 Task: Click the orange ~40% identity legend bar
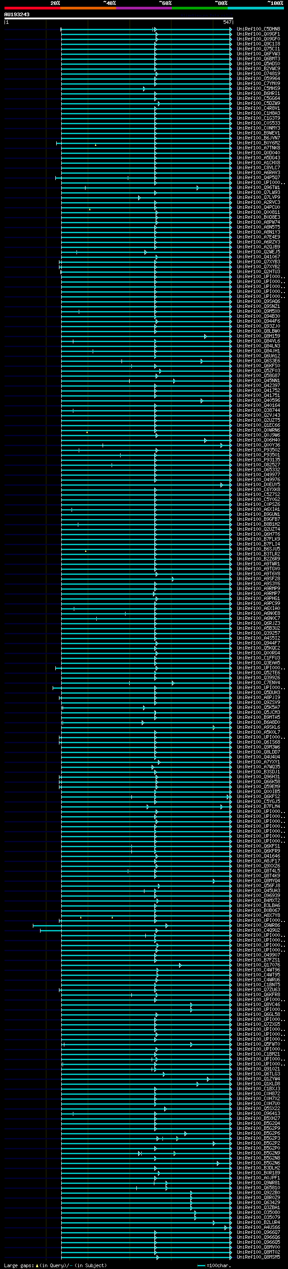pos(88,8)
